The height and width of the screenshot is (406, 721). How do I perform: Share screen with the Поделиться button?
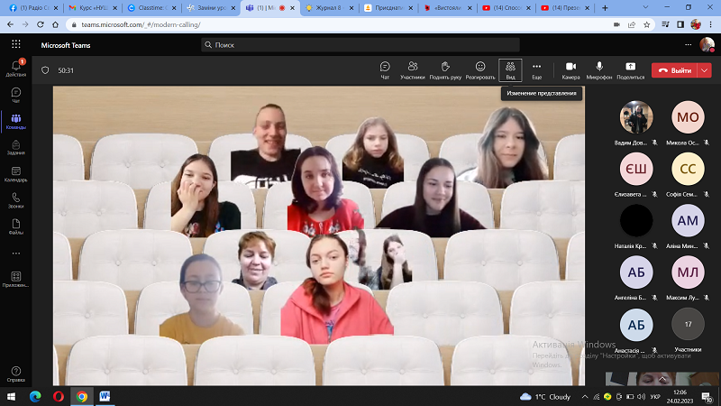pyautogui.click(x=630, y=69)
